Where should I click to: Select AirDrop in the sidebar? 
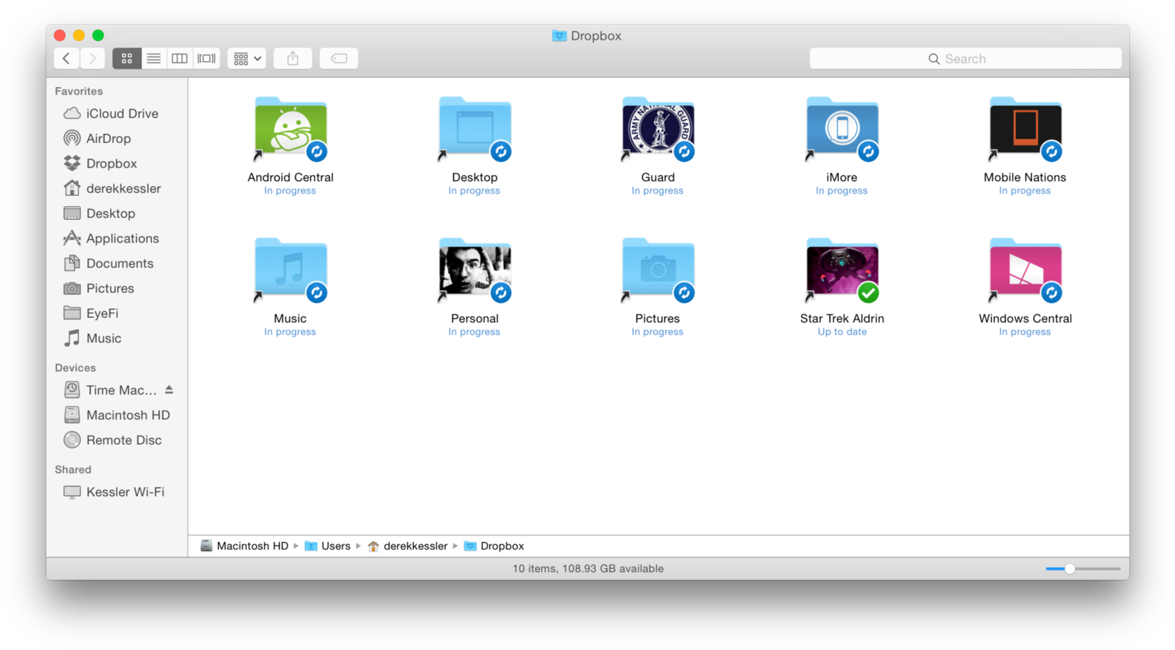(x=108, y=138)
